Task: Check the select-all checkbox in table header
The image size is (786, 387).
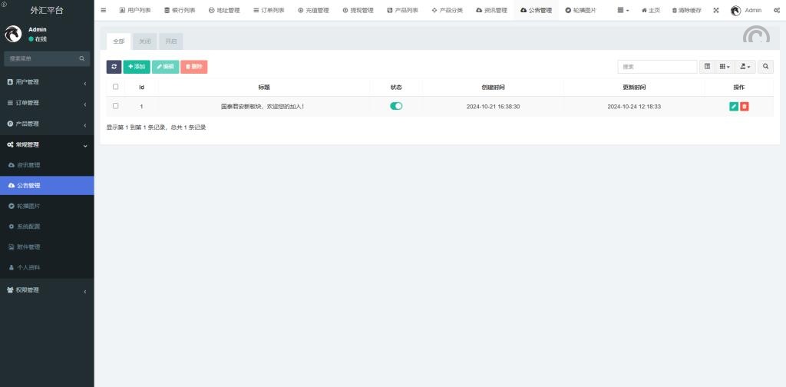Action: [116, 87]
